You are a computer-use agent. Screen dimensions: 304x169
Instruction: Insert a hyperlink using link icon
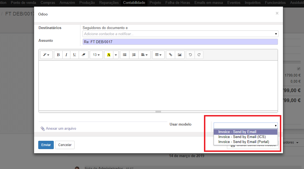[x=170, y=55]
